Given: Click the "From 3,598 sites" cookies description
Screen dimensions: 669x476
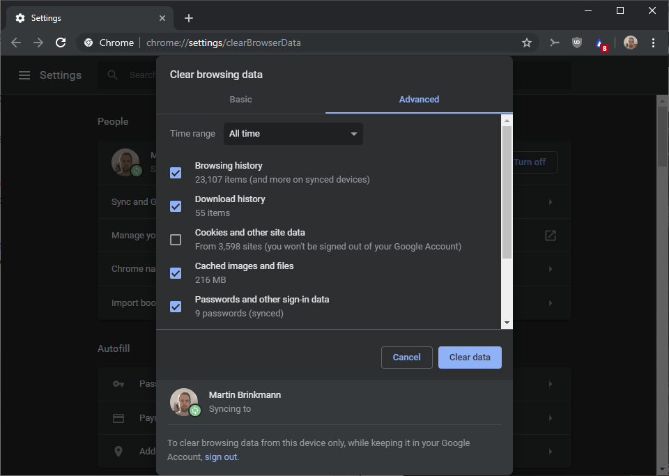Looking at the screenshot, I should (328, 247).
